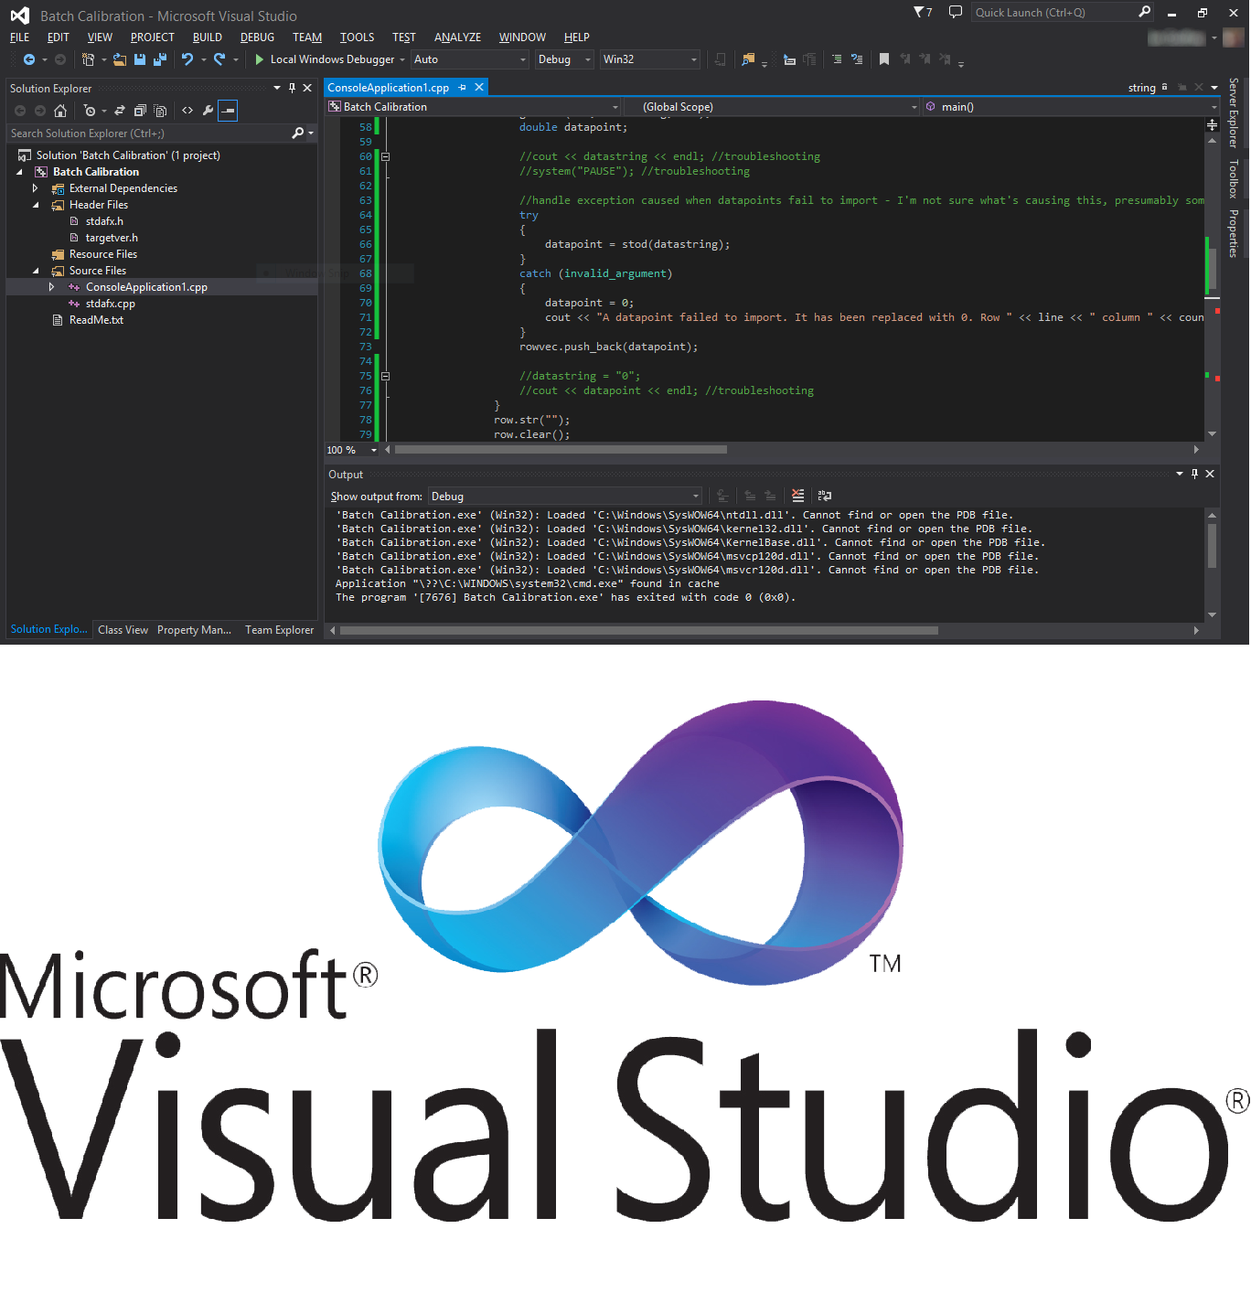
Task: Collapse the code region at line 75
Action: tap(385, 376)
